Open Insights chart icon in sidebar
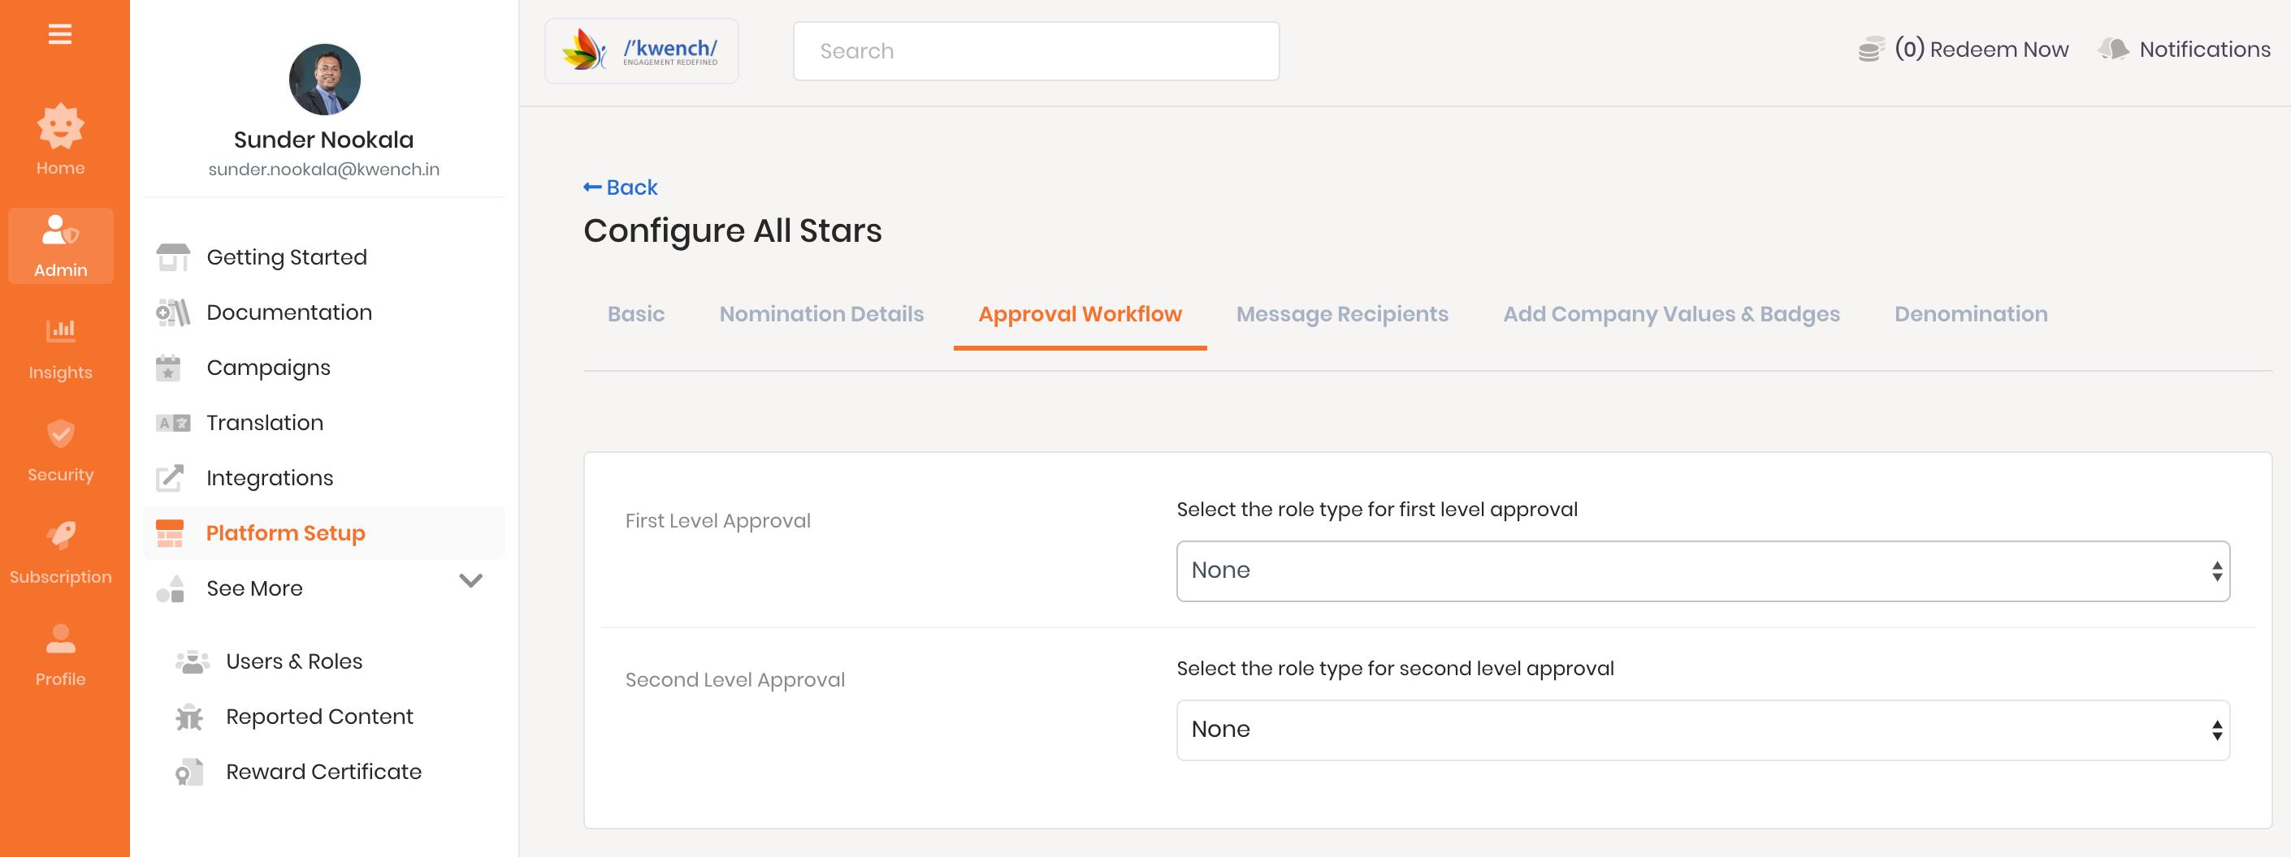 click(60, 330)
